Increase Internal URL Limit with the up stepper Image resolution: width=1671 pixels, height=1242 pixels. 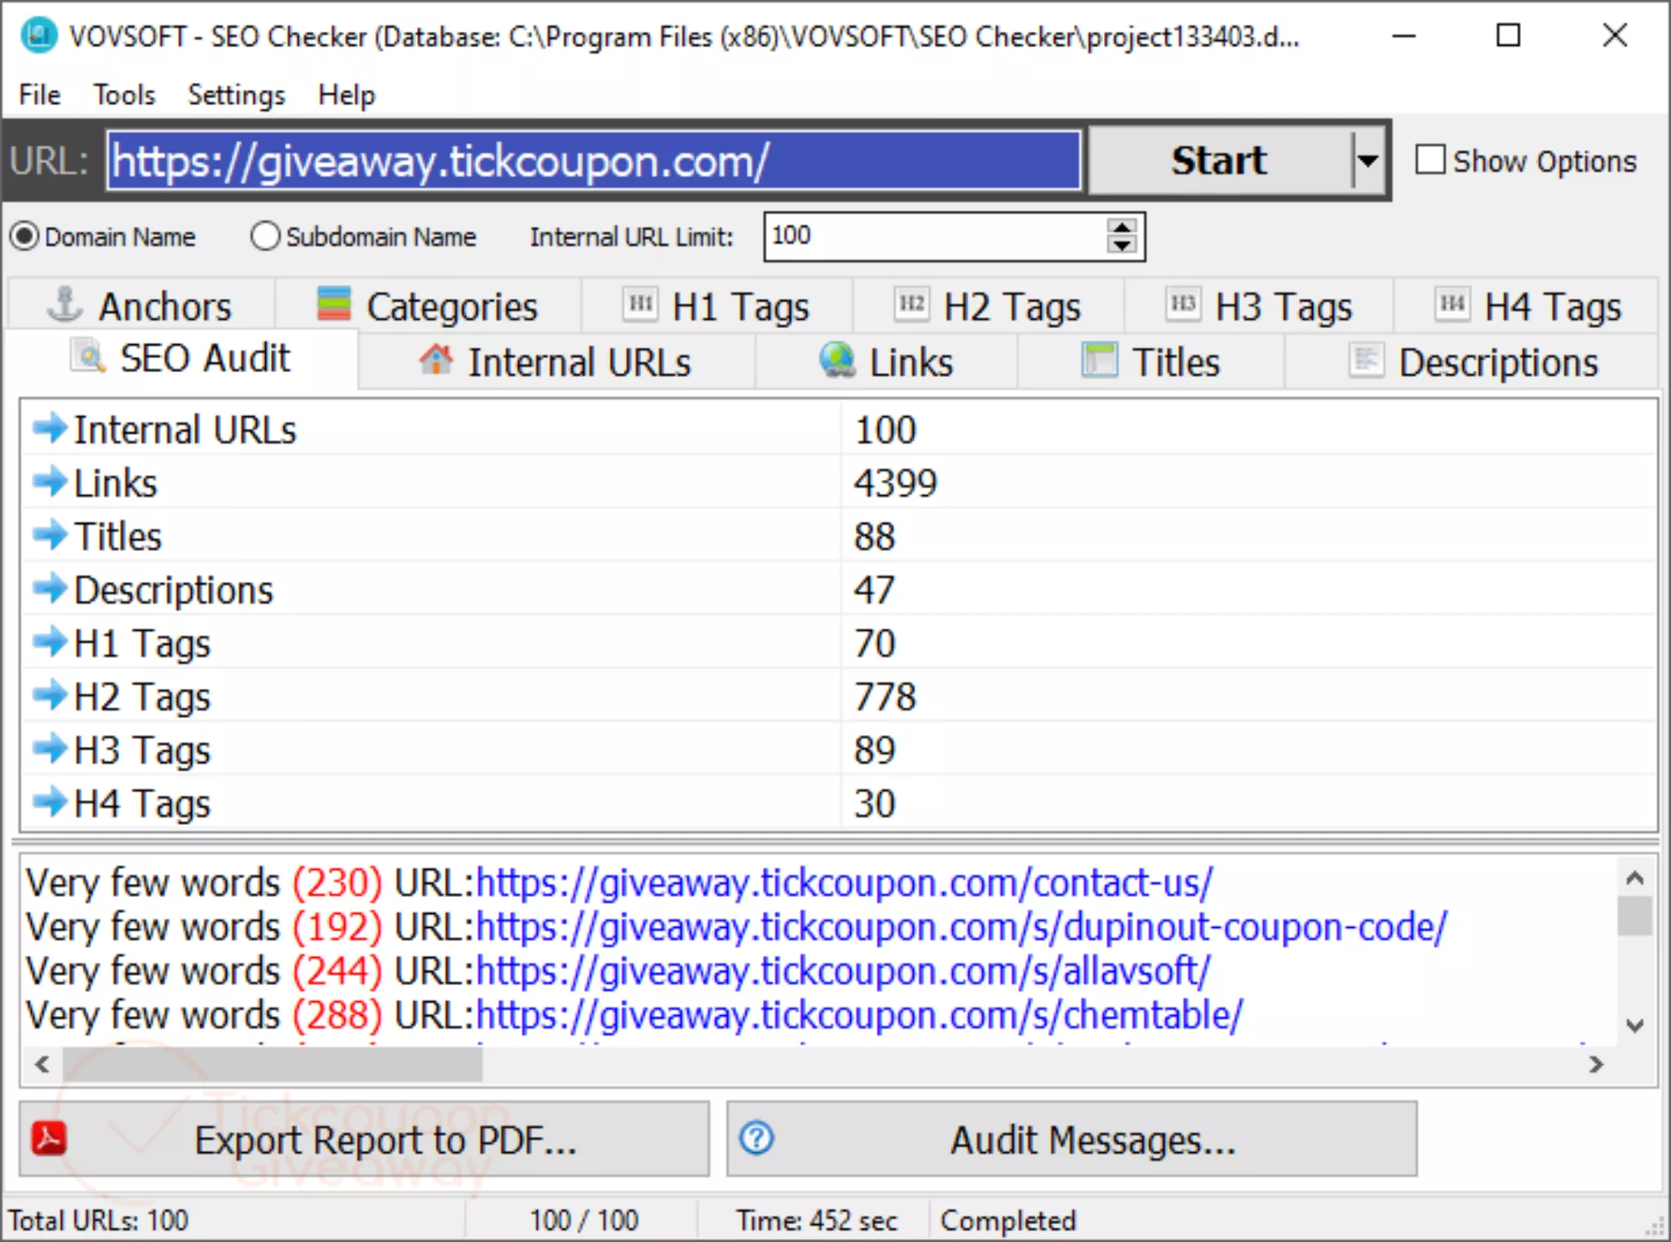(x=1122, y=227)
